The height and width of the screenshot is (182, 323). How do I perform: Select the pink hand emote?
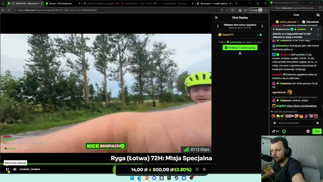[306, 116]
